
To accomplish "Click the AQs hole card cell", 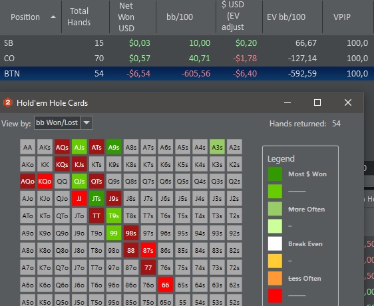I will [x=62, y=147].
